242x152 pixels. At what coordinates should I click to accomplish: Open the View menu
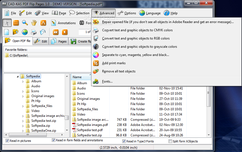[42, 13]
